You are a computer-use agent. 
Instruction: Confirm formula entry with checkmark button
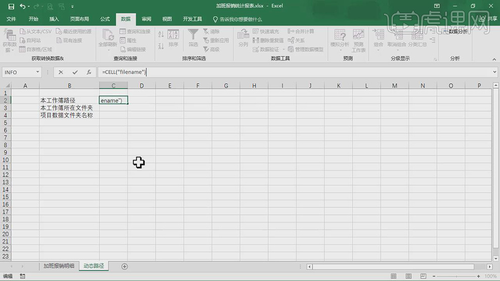tap(75, 72)
